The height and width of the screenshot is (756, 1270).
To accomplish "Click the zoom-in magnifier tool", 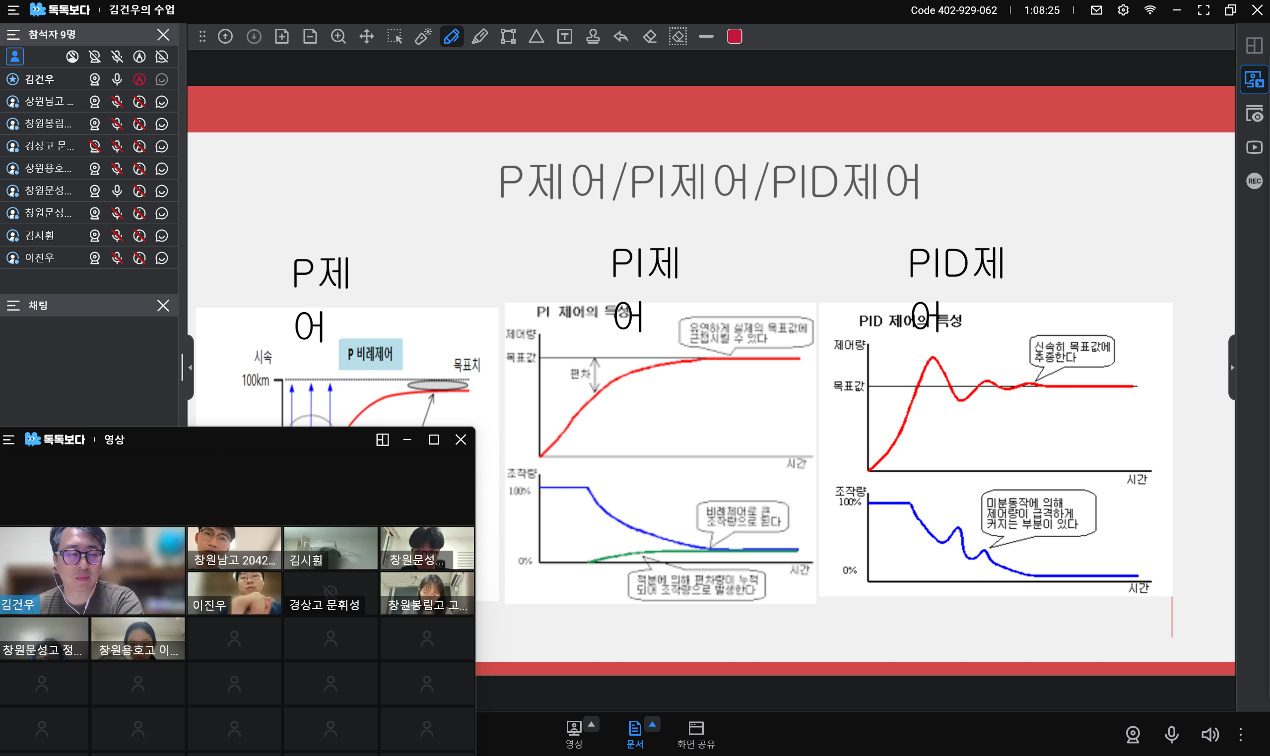I will tap(338, 37).
